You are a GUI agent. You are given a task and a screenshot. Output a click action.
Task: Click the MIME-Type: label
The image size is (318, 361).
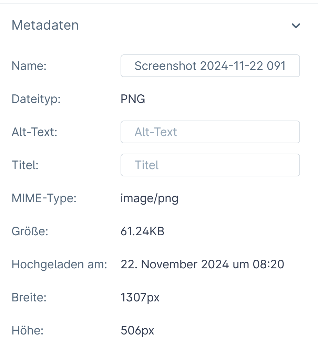(44, 198)
